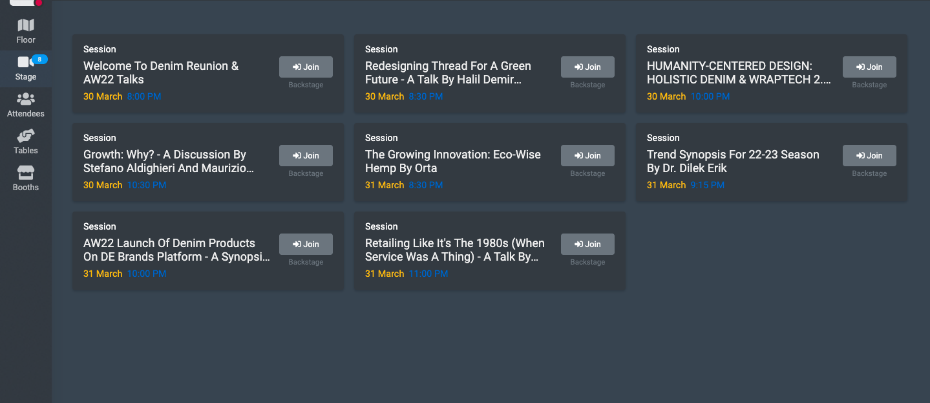Select the Stage camera icon

coord(25,62)
